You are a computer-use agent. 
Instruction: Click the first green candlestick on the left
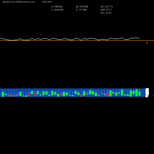coord(3,94)
